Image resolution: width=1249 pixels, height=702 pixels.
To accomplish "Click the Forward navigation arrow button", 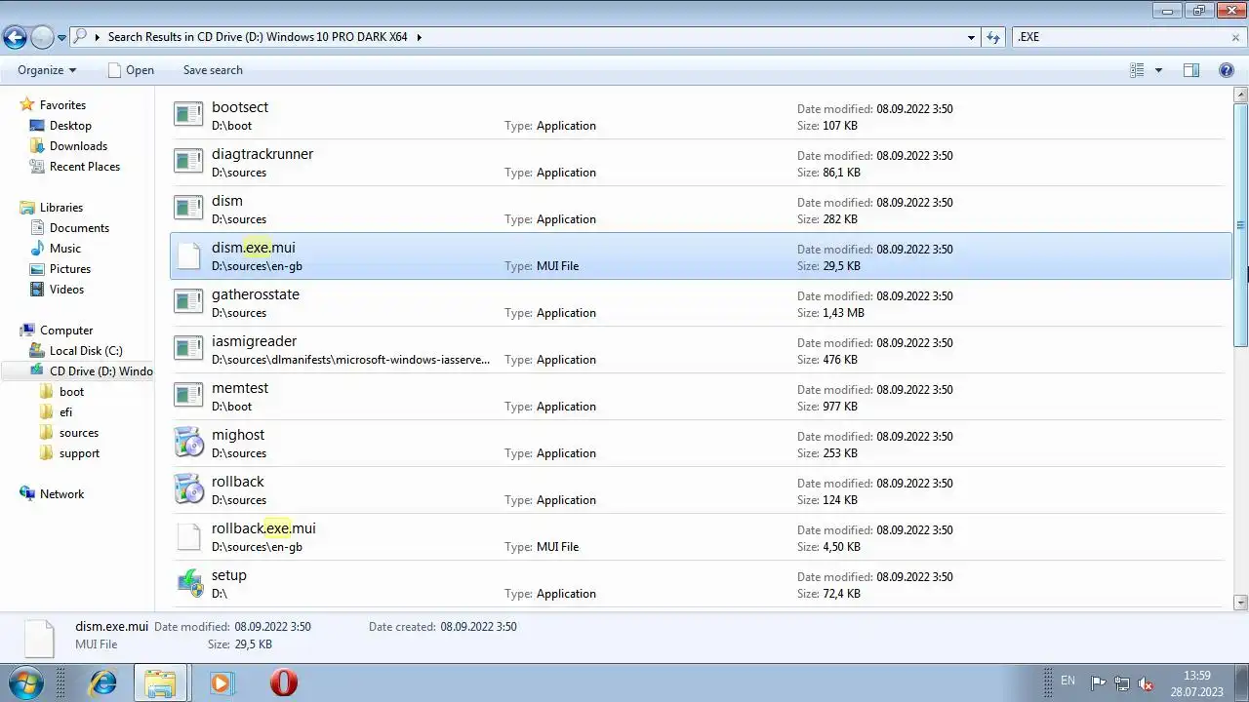I will tap(42, 38).
